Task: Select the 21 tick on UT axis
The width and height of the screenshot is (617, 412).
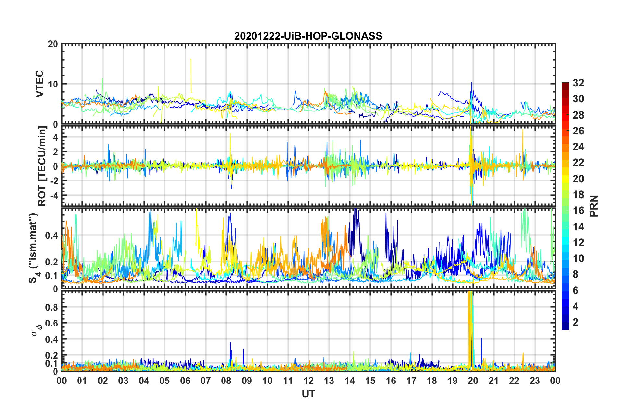Action: 494,381
